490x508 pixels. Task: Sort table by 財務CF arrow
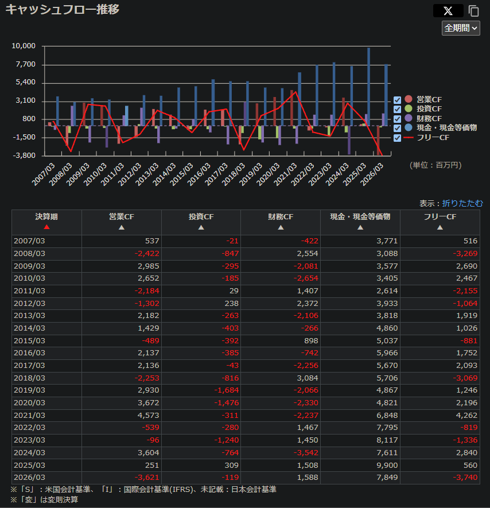click(x=281, y=227)
